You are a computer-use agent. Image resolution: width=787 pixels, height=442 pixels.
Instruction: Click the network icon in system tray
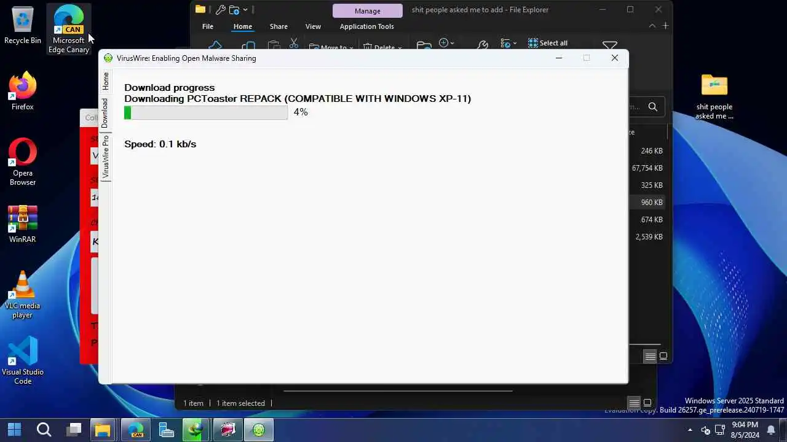pos(720,430)
